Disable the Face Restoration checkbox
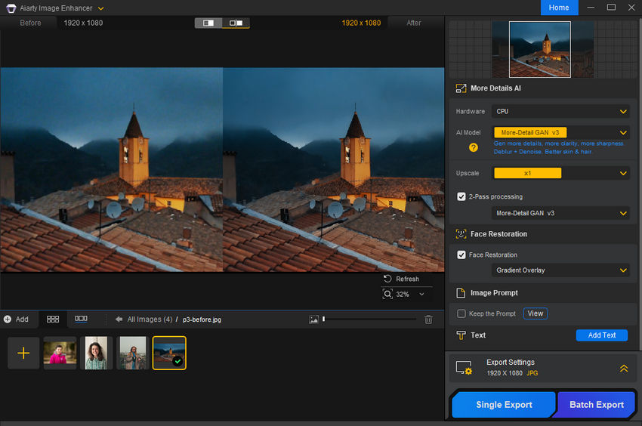The height and width of the screenshot is (426, 642). 461,255
